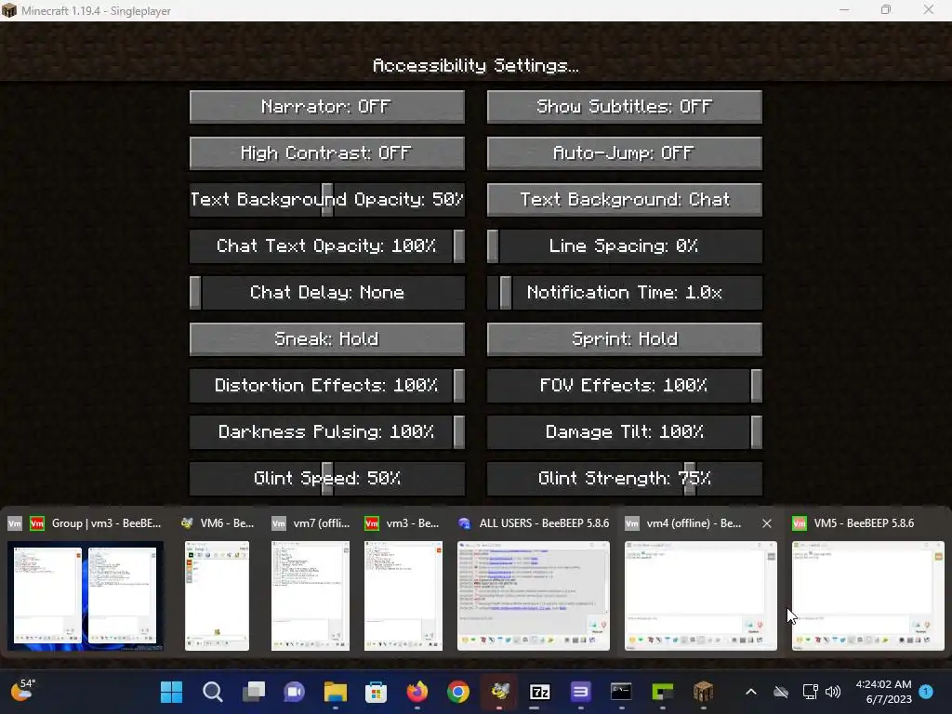Open Microsoft Store from the taskbar

tap(376, 692)
